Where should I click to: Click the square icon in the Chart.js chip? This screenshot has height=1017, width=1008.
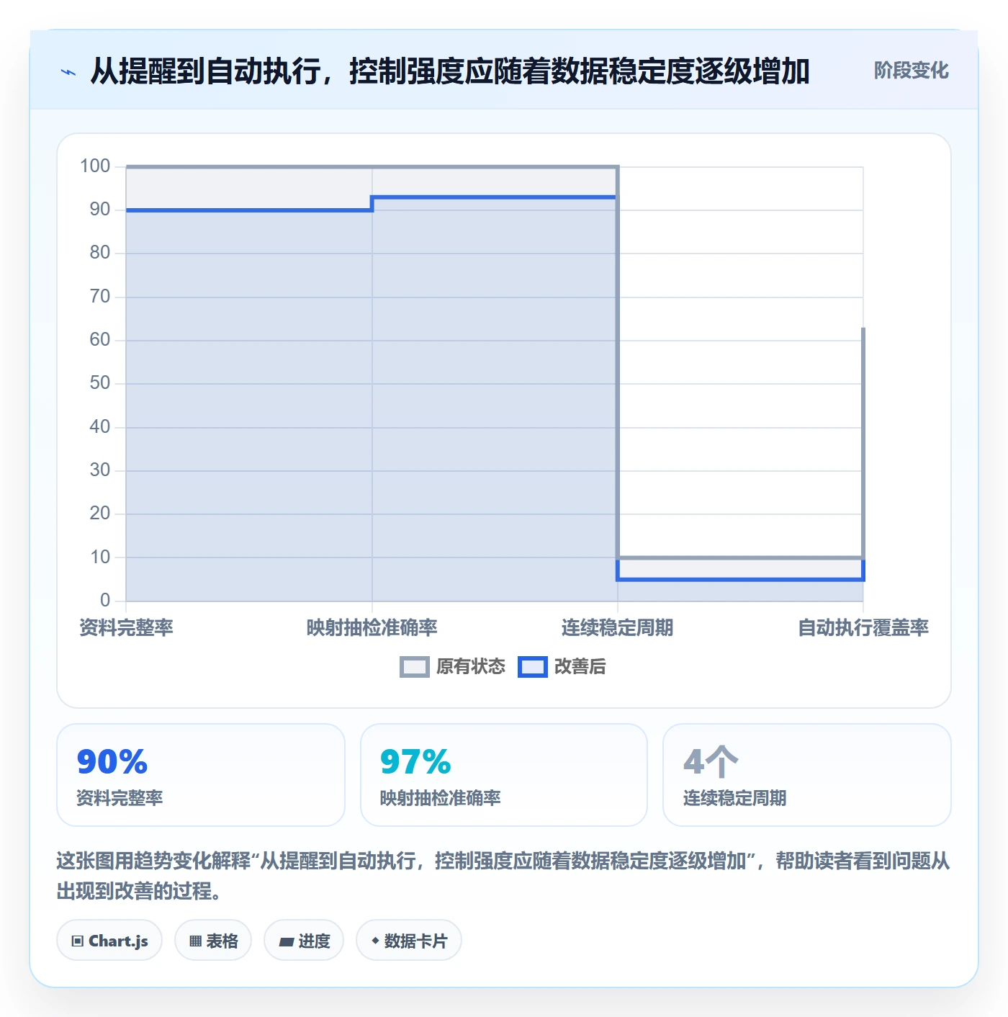point(77,941)
